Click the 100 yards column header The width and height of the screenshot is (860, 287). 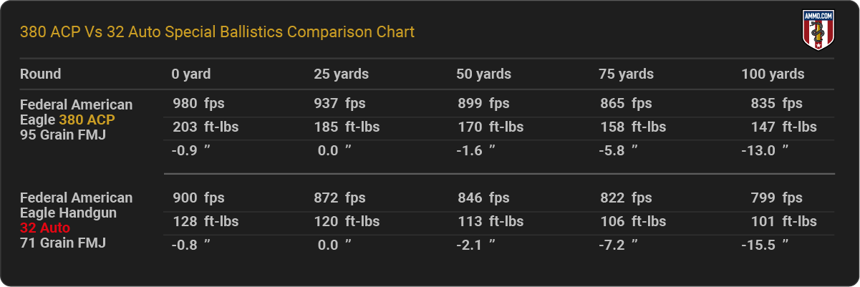coord(773,74)
